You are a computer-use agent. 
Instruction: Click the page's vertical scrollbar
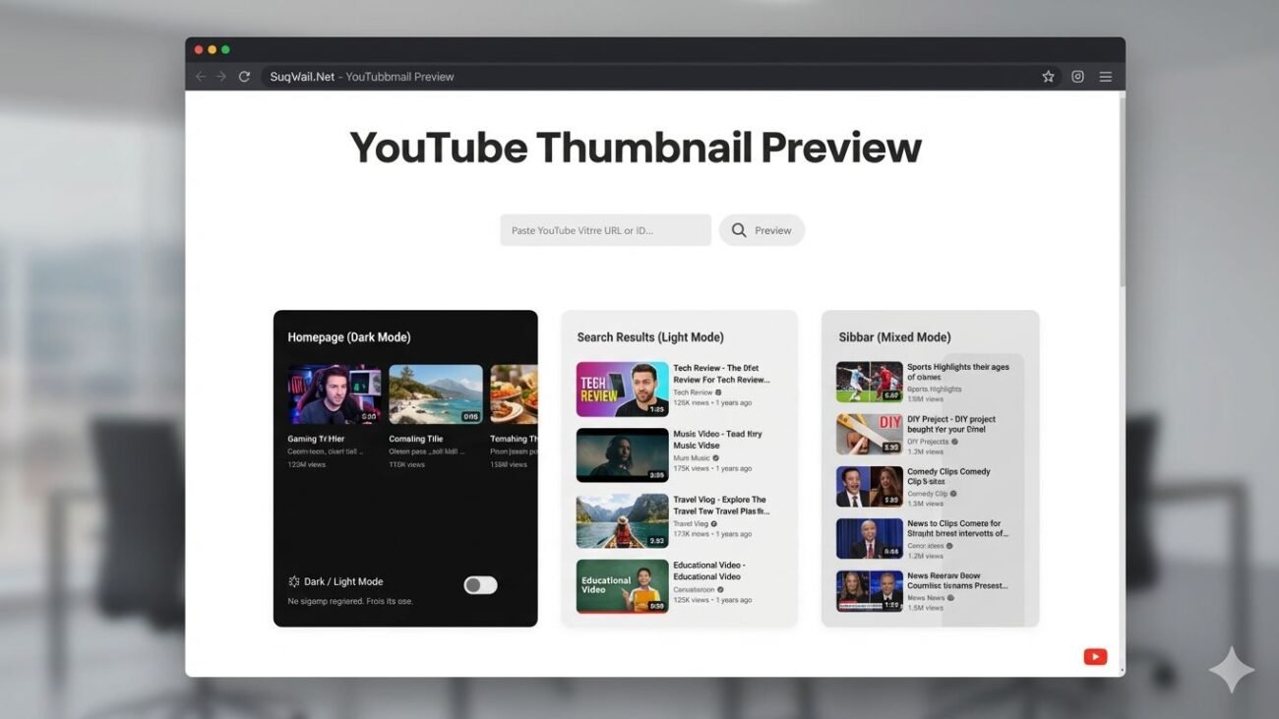[x=1122, y=192]
